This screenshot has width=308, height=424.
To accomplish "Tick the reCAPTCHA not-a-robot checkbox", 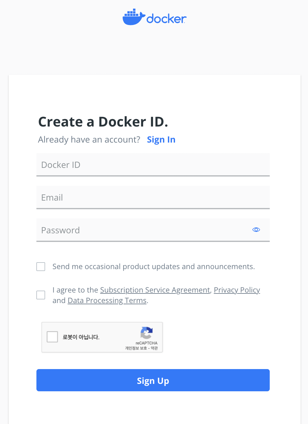I will click(52, 337).
